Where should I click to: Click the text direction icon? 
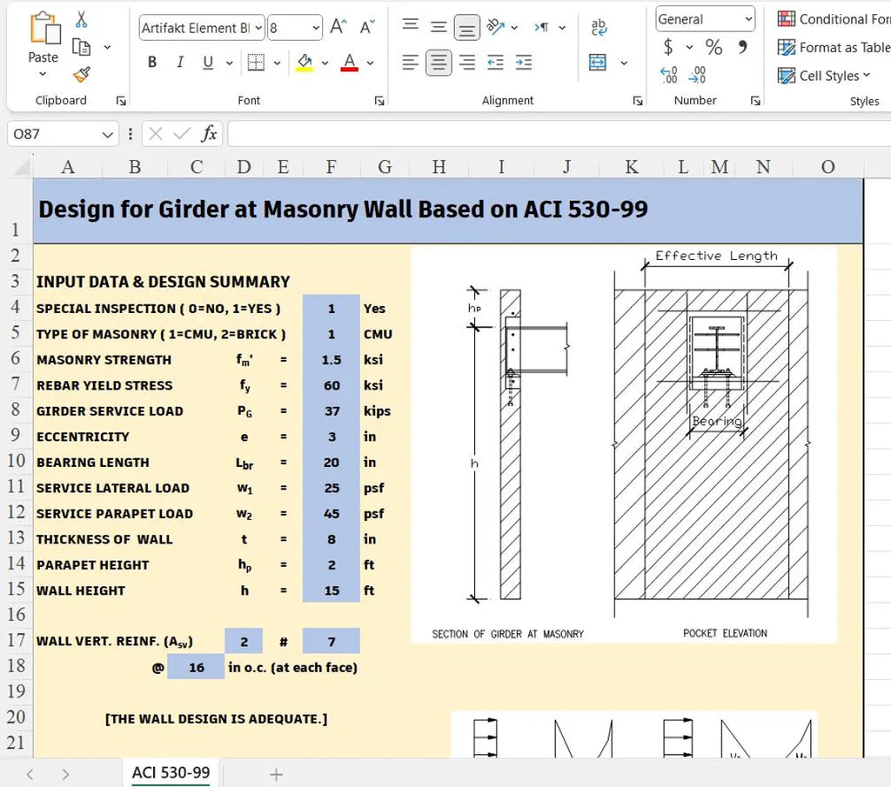tap(542, 27)
